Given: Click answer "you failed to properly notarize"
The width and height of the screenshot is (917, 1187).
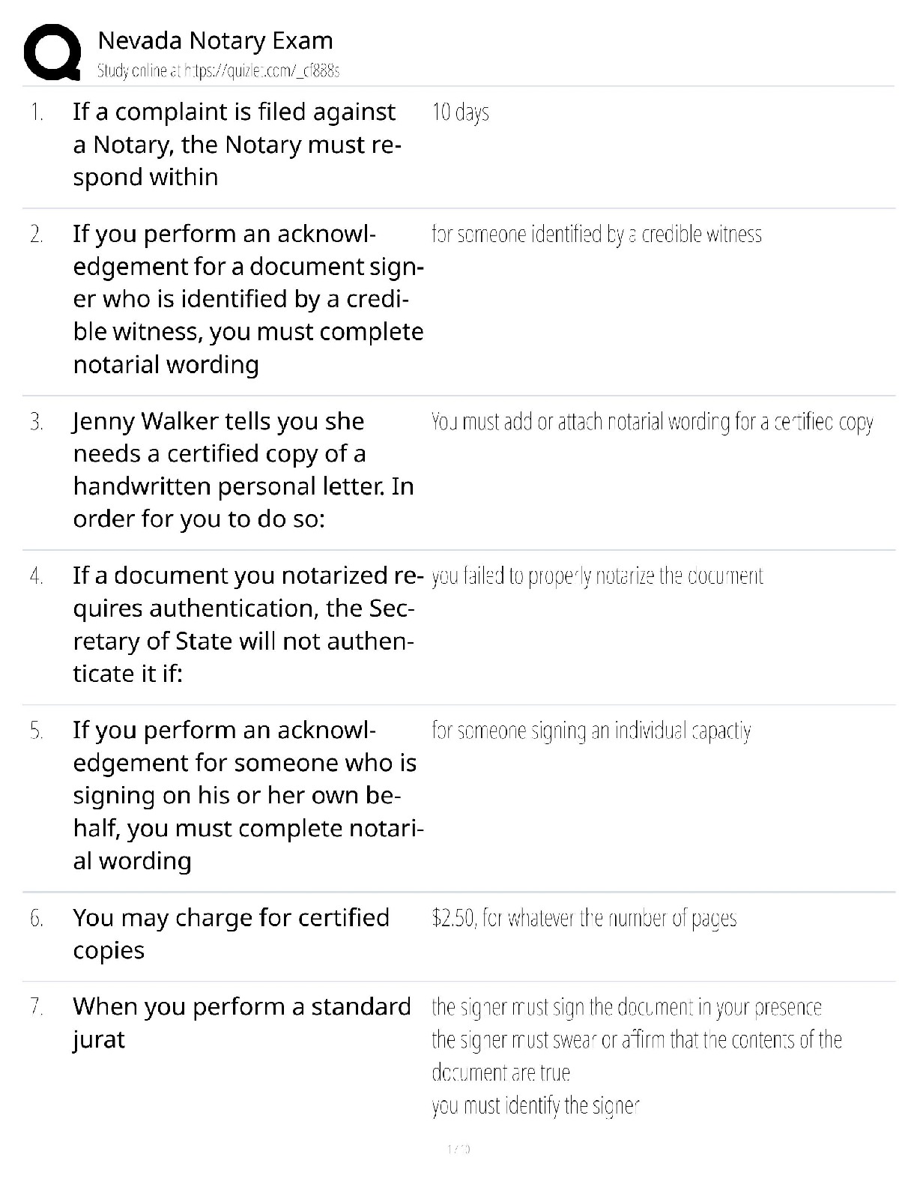Looking at the screenshot, I should (x=597, y=577).
